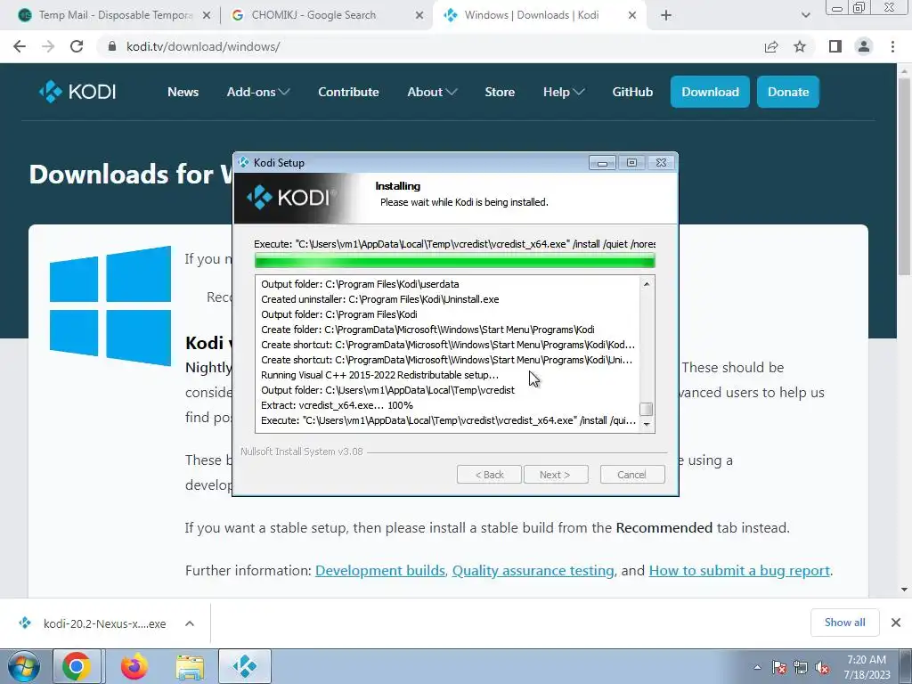Open options chevron for kodi-20.2-Nexus download
912x684 pixels.
pos(190,623)
